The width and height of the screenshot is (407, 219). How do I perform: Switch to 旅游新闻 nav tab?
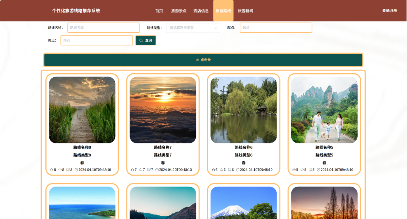coord(245,11)
